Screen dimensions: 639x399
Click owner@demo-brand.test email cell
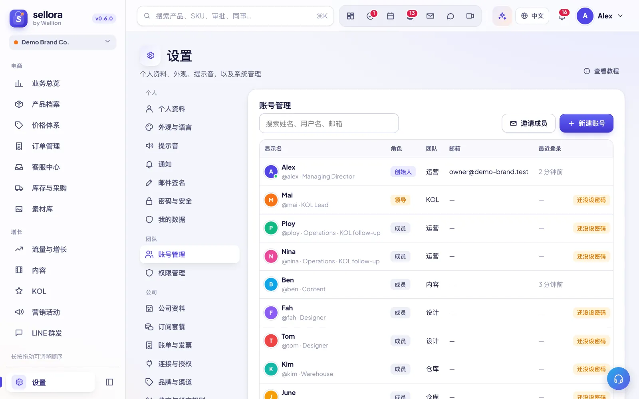click(x=488, y=172)
